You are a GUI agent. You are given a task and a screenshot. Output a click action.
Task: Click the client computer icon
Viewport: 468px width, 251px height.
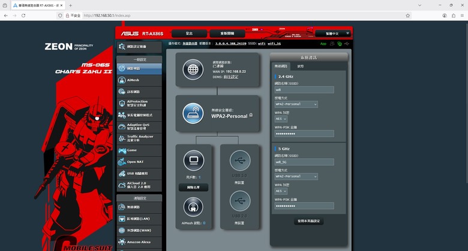coord(193,161)
